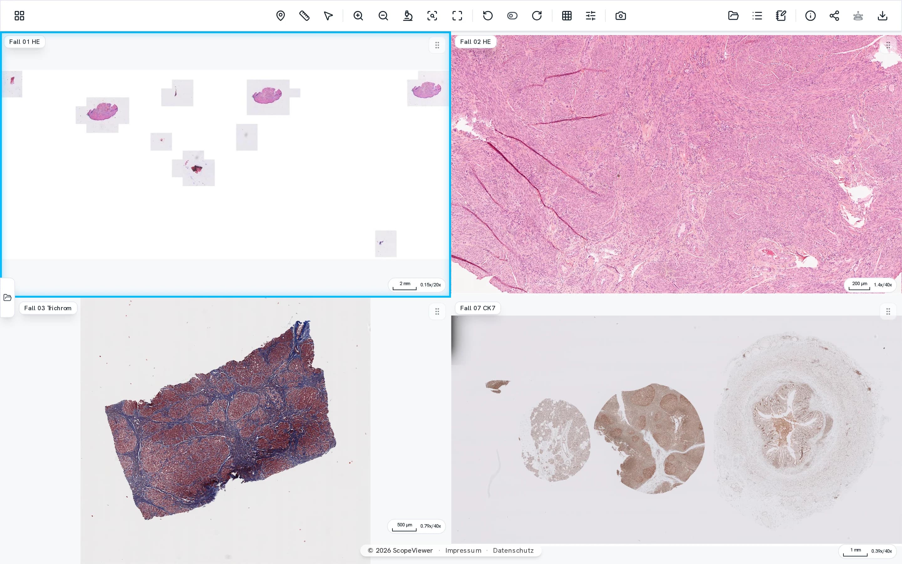Select the Fall 01 HE label

point(25,42)
